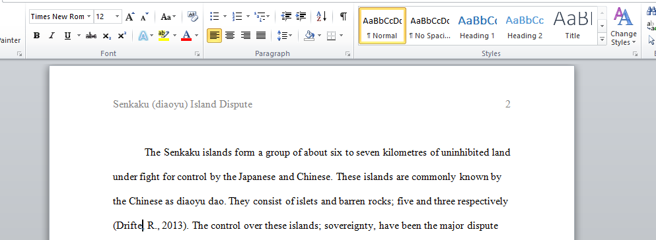The width and height of the screenshot is (656, 240).
Task: Click the Bullets list icon
Action: pos(214,16)
